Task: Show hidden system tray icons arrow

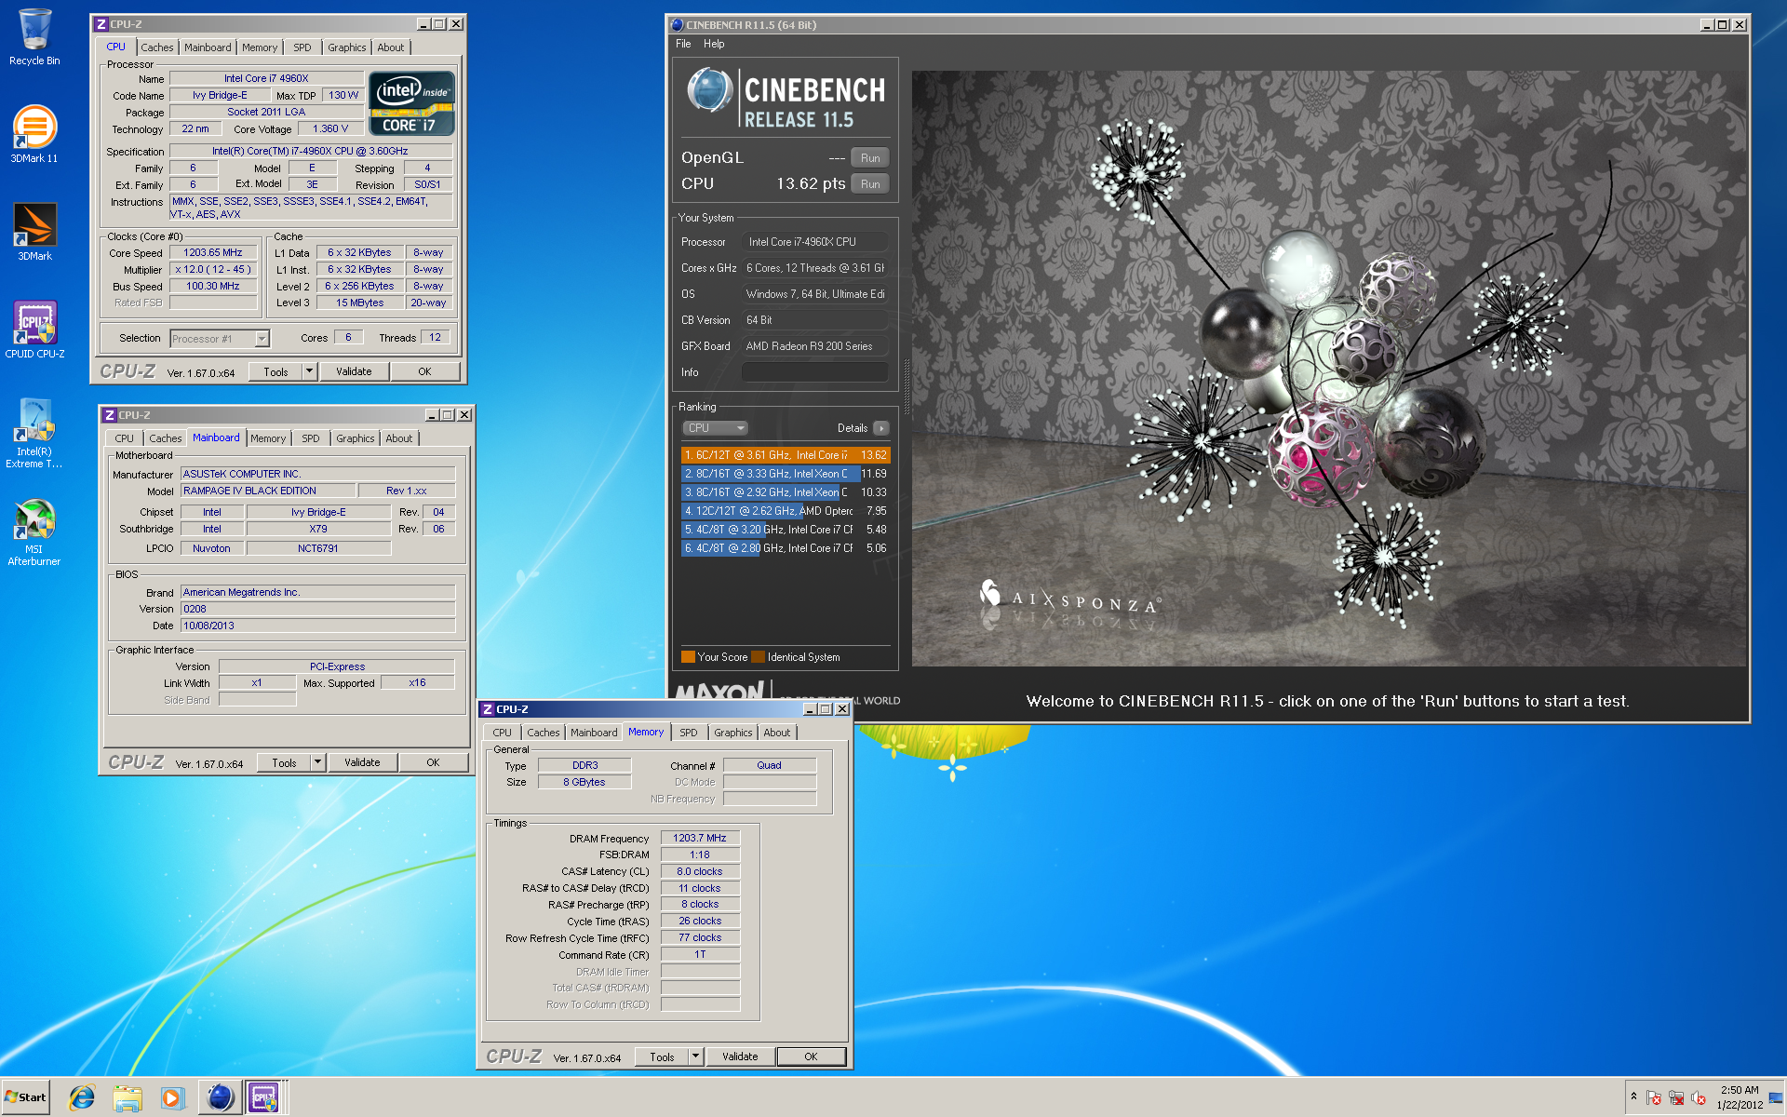Action: click(x=1633, y=1097)
